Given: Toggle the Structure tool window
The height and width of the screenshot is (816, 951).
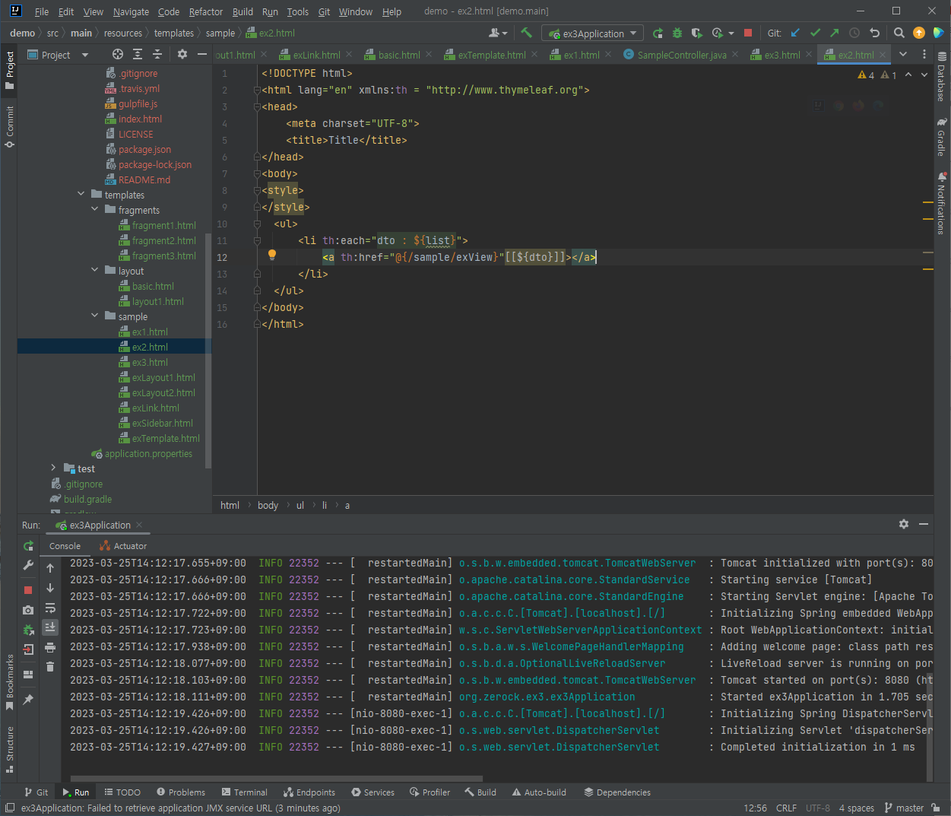Looking at the screenshot, I should [x=9, y=749].
